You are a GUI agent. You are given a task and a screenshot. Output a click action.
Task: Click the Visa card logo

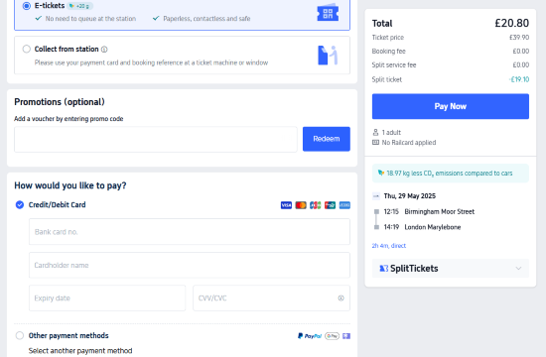coord(286,205)
